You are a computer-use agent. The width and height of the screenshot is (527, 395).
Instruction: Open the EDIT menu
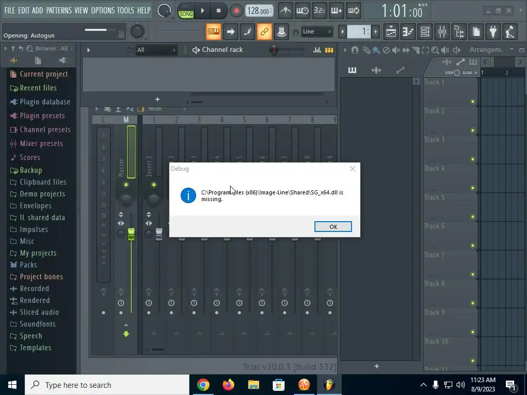[x=24, y=10]
